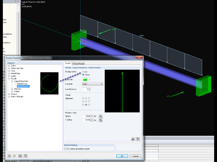Viewport: 217px width, 162px height.
Task: Choose bottom-center values alignment radio
Action: 86,105
